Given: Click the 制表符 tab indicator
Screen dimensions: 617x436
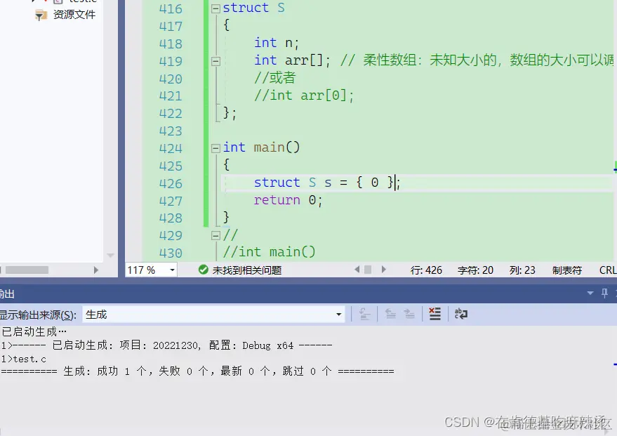Looking at the screenshot, I should [x=566, y=270].
